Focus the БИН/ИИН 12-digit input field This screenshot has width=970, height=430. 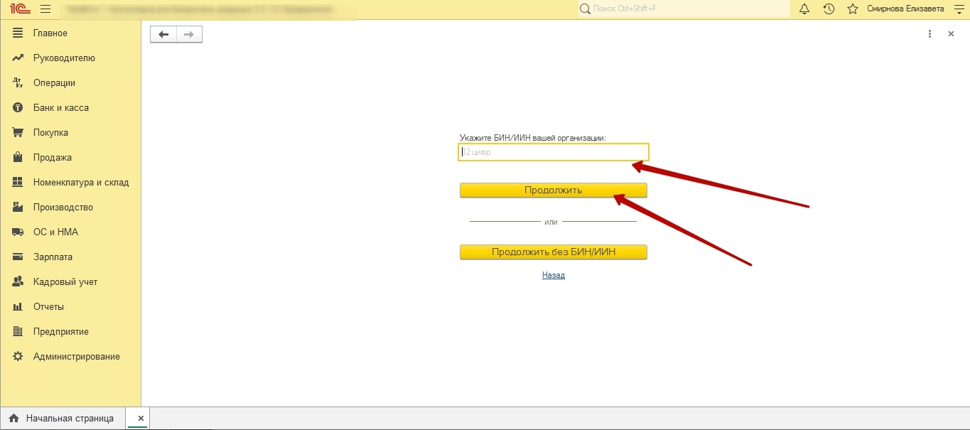click(553, 152)
